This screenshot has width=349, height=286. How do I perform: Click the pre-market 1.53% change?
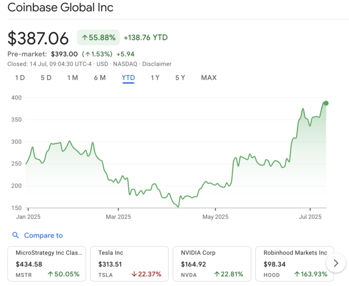coord(97,54)
